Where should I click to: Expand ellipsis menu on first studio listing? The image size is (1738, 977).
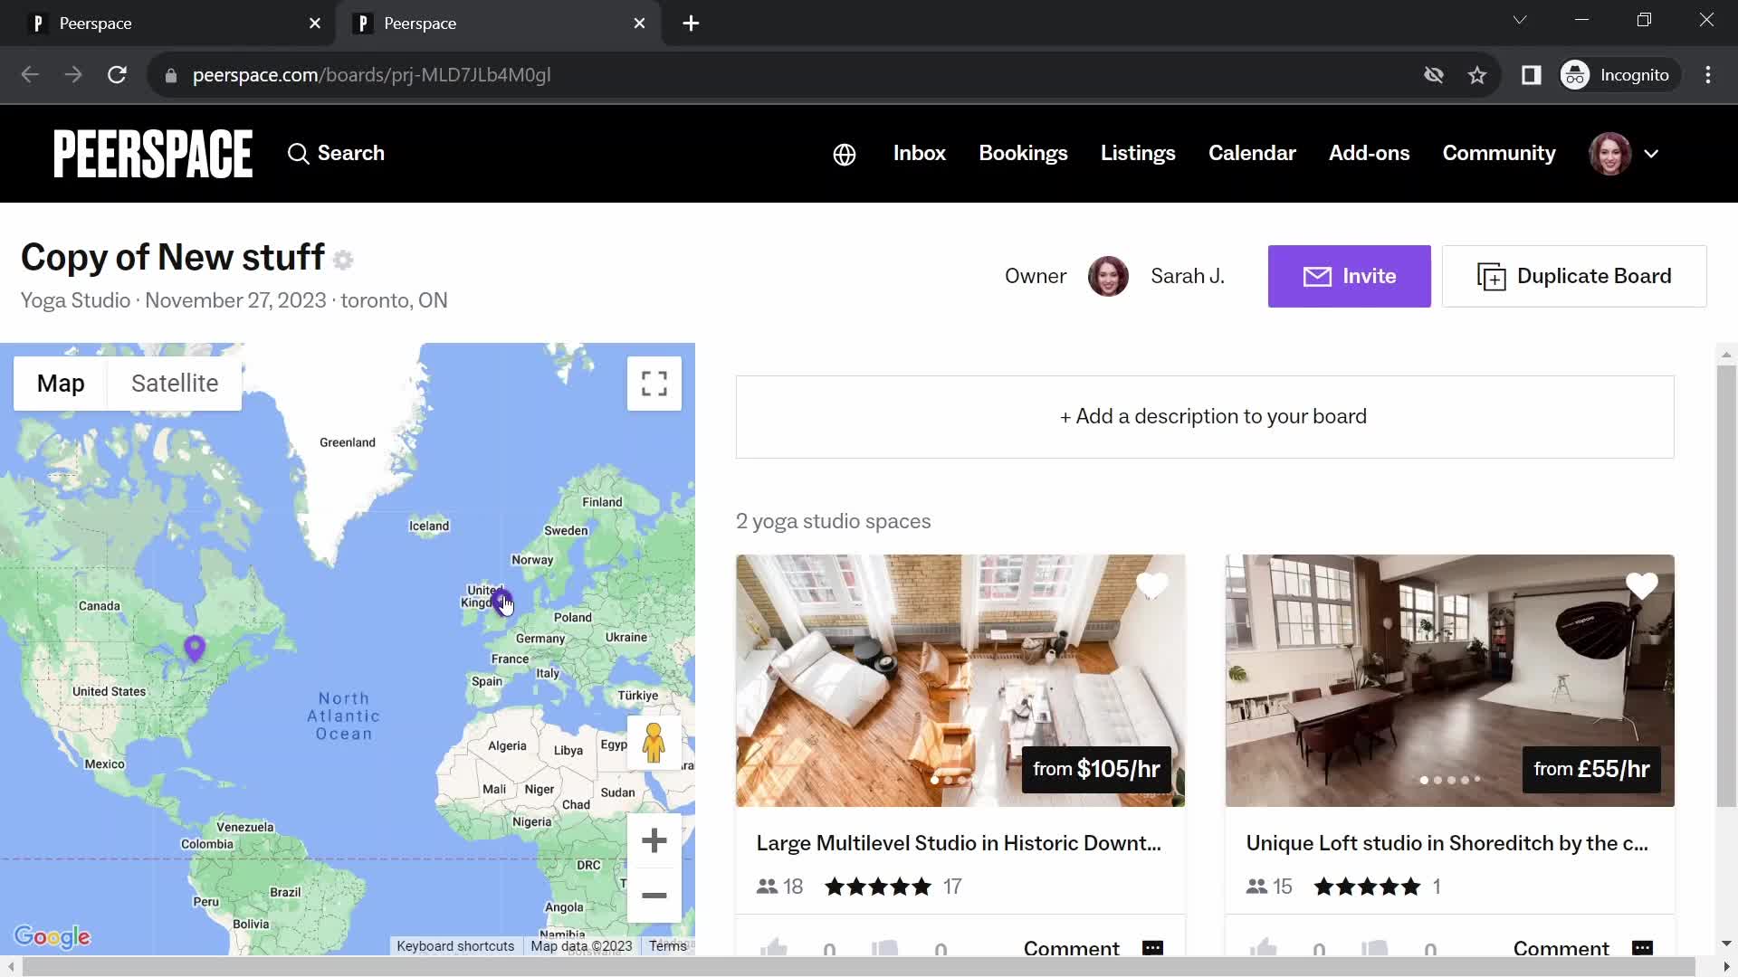(1152, 947)
